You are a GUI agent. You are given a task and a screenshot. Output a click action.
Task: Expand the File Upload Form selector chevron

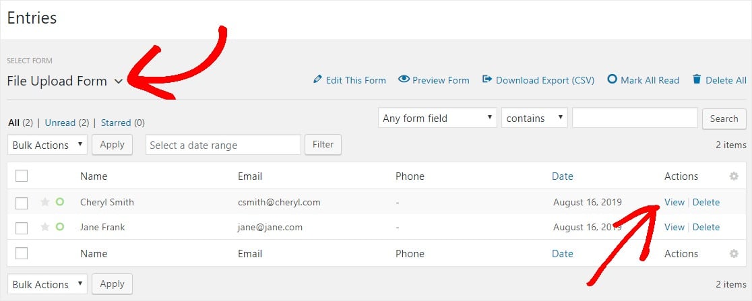119,81
